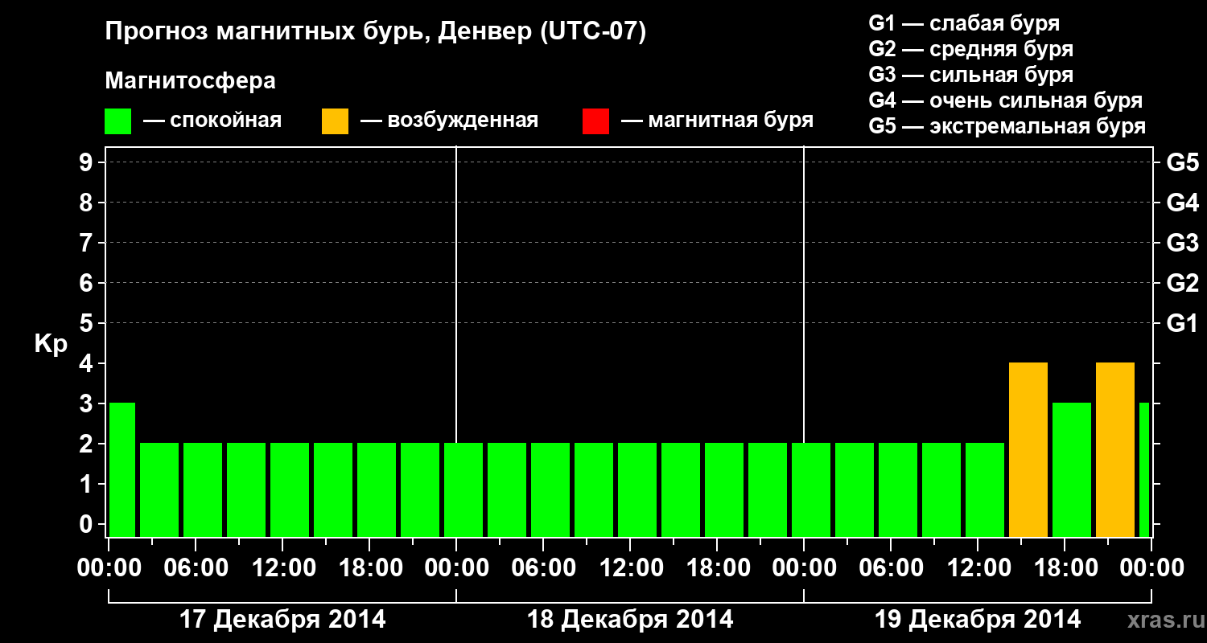
Task: Click the date label '17 Декабря 2014'
Action: click(x=282, y=620)
